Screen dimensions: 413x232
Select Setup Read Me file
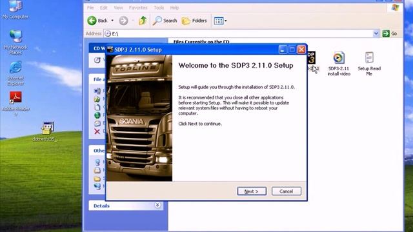[x=369, y=64]
